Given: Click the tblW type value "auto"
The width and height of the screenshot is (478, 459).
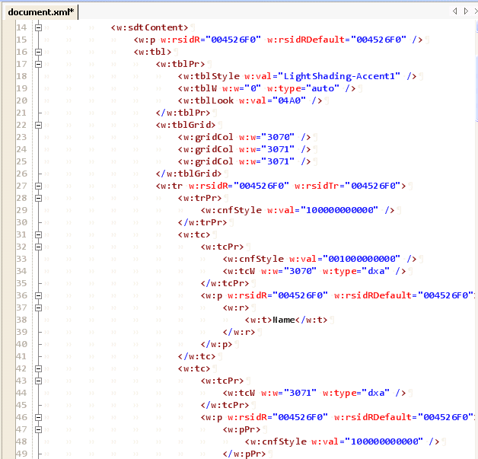Looking at the screenshot, I should 323,88.
